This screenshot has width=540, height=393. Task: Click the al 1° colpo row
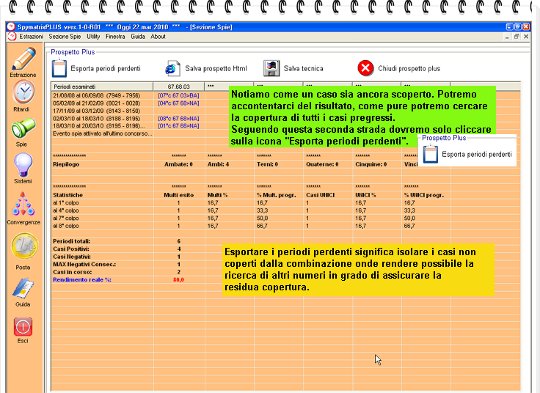(x=66, y=203)
